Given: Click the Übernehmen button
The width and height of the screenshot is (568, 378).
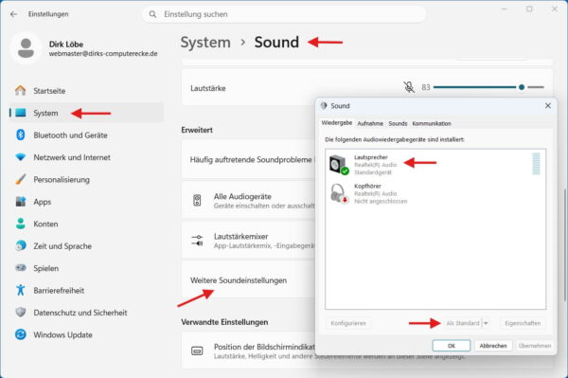Looking at the screenshot, I should pos(534,346).
